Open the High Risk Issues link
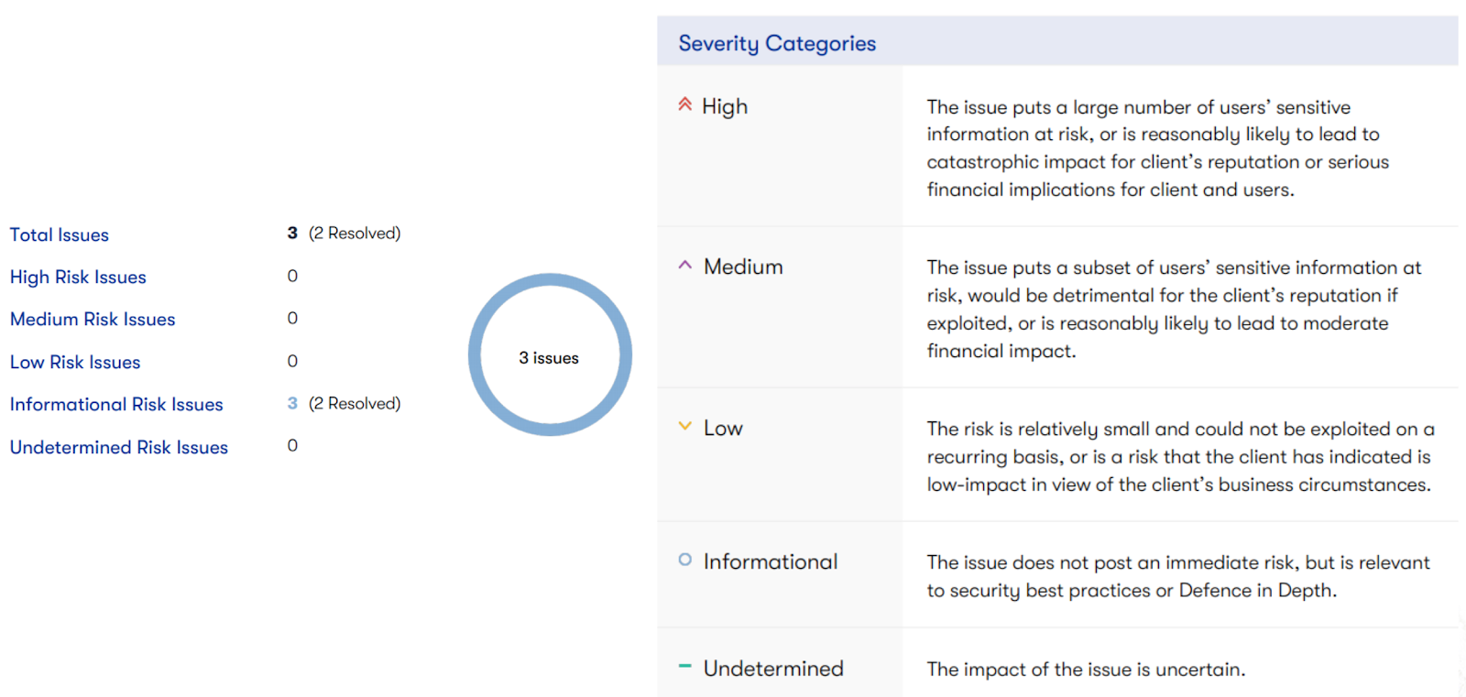Viewport: 1466px width, 697px height. pos(78,277)
